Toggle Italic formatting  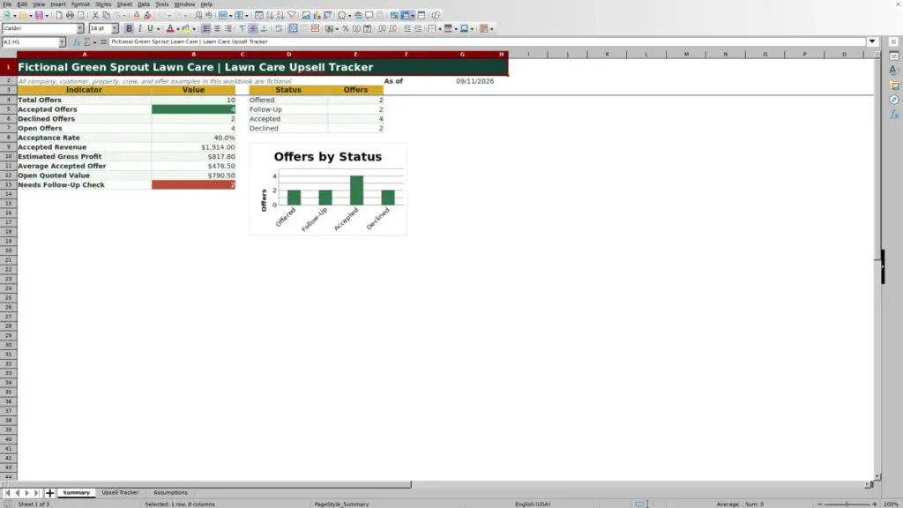point(140,29)
